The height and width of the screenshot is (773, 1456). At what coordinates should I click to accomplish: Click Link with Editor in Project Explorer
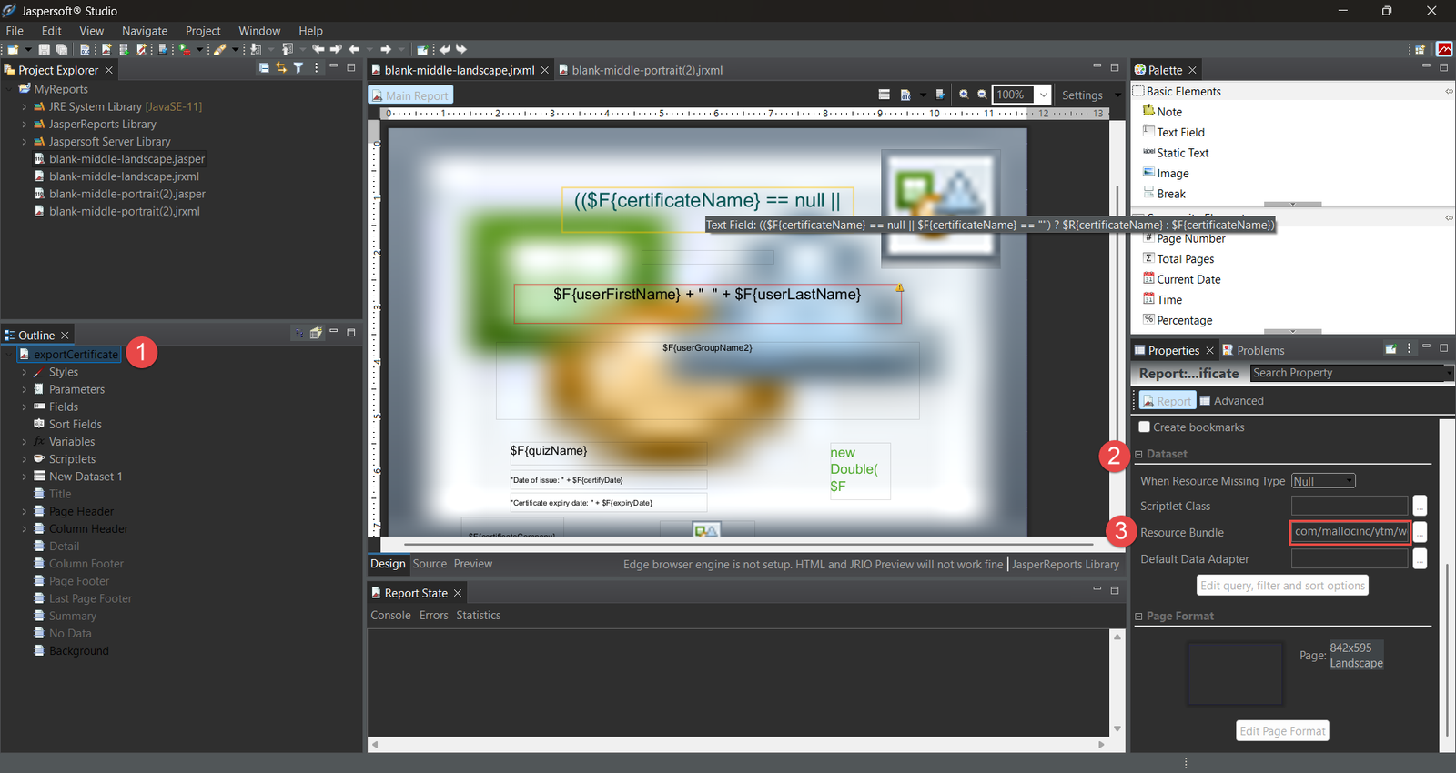[x=281, y=68]
